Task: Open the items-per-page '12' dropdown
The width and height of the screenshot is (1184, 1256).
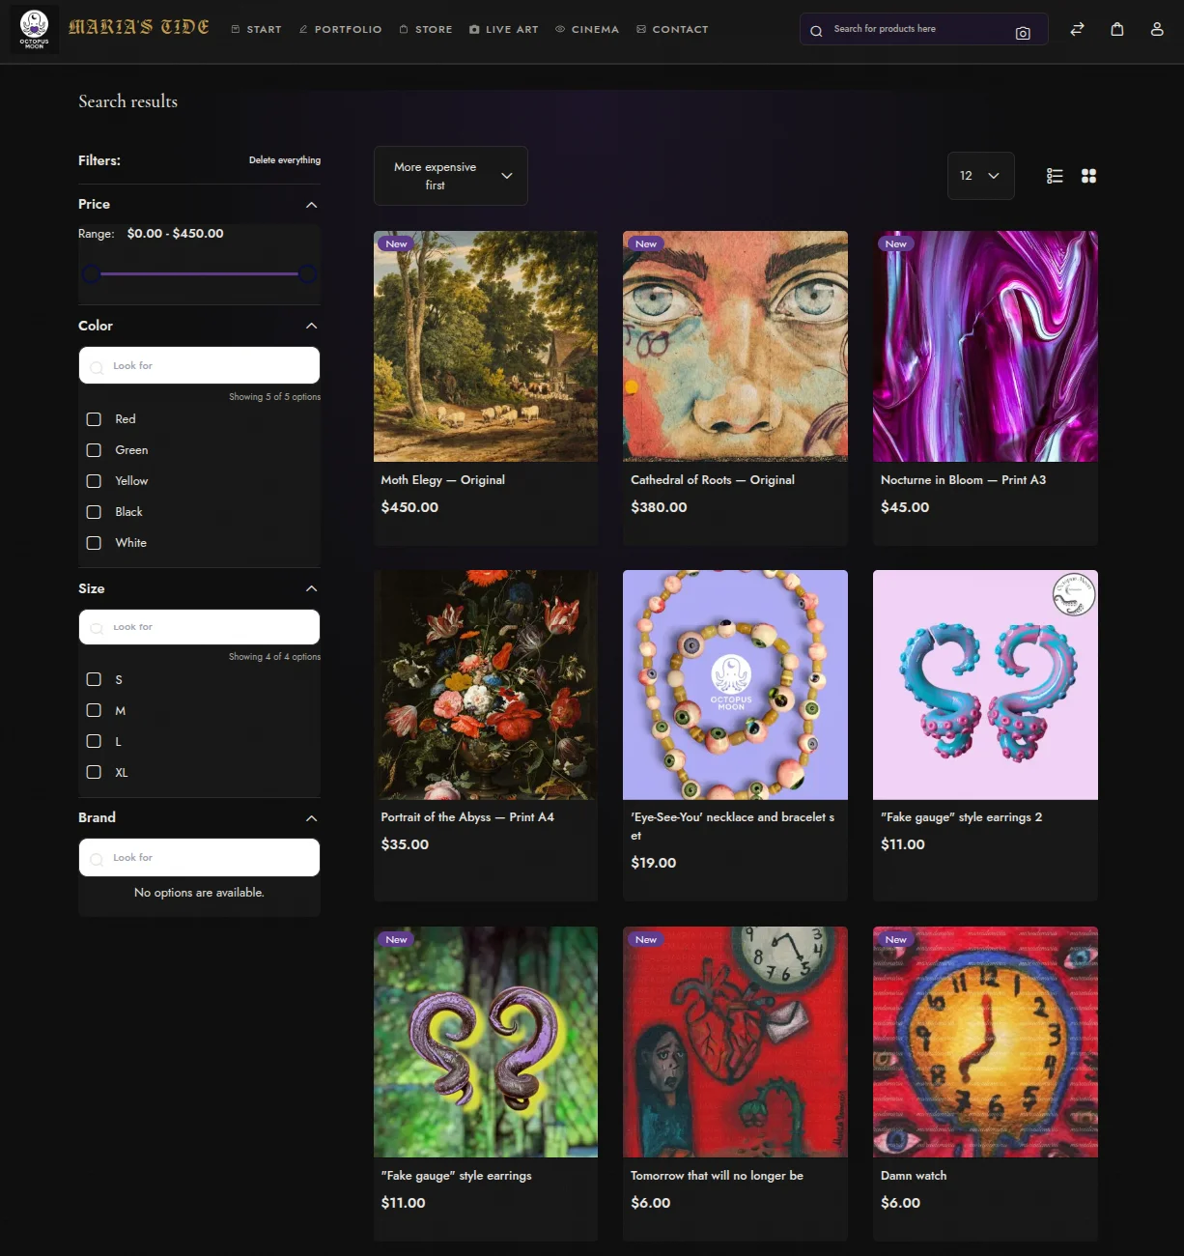Action: click(x=980, y=176)
